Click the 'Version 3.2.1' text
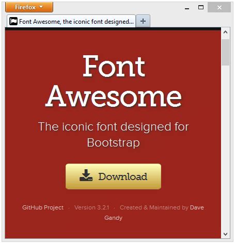 pos(92,207)
